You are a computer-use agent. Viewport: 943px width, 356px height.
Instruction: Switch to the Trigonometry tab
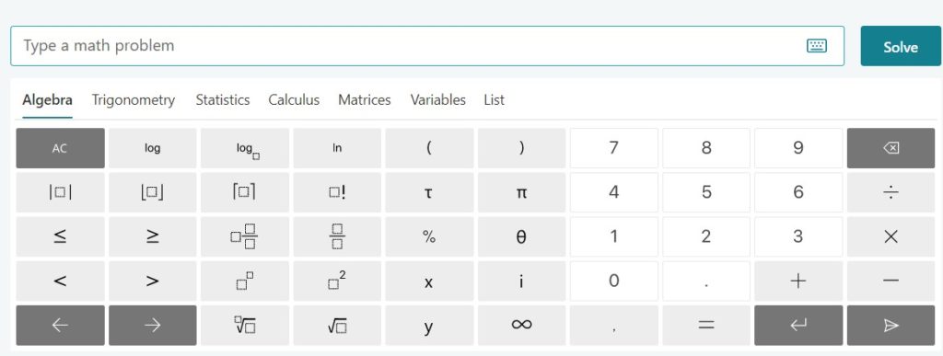tap(134, 100)
